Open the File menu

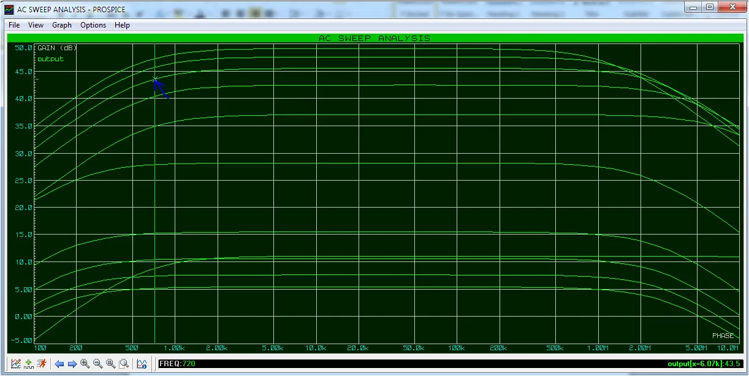pyautogui.click(x=14, y=25)
